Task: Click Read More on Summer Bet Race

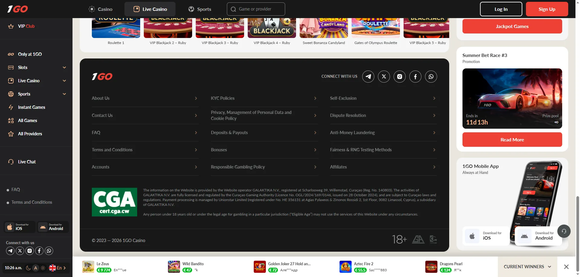Action: 512,140
